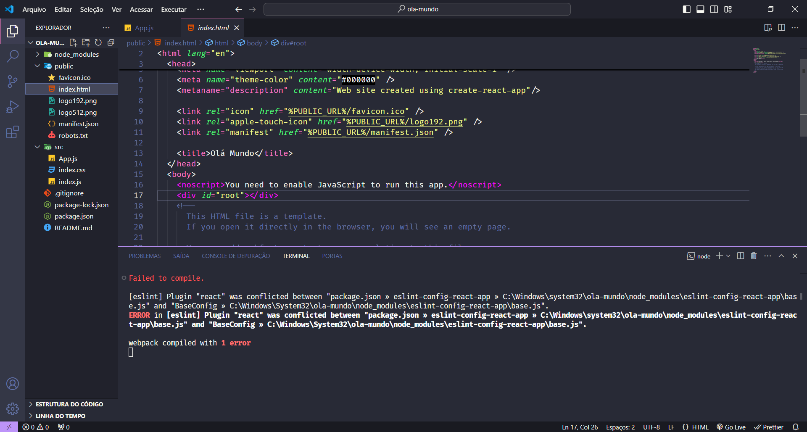Toggle the bottom panel visibility

(700, 9)
